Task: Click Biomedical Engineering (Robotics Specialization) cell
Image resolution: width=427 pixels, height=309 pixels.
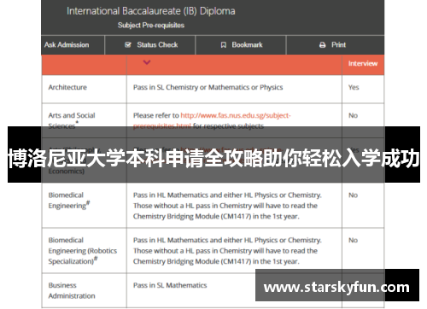Action: click(x=85, y=250)
